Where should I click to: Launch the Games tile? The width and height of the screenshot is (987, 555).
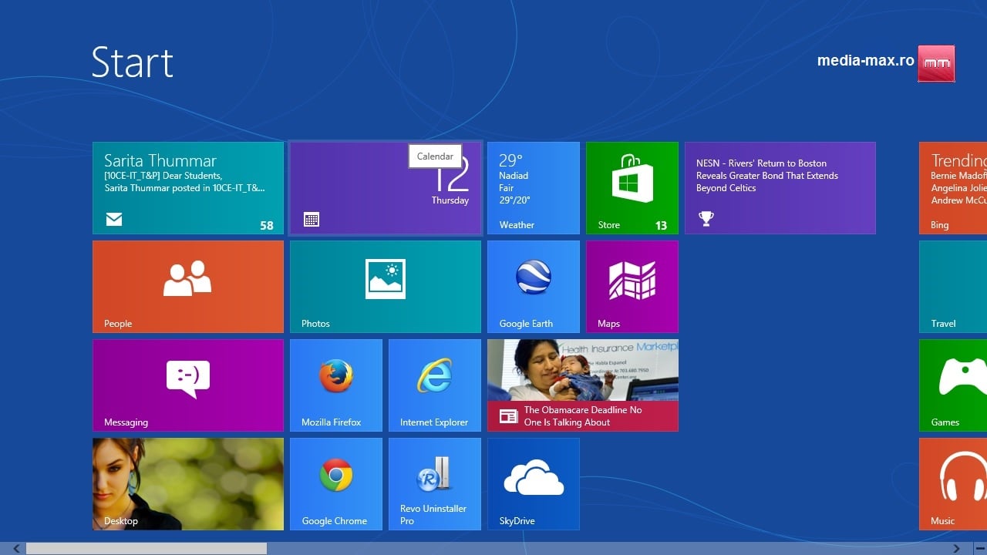pyautogui.click(x=953, y=385)
